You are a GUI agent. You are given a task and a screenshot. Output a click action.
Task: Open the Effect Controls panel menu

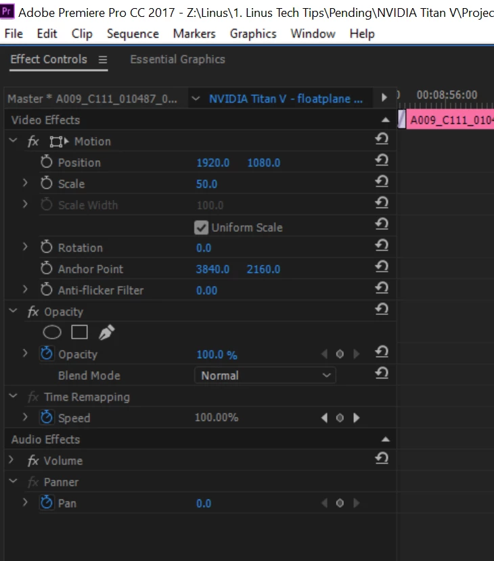[103, 59]
